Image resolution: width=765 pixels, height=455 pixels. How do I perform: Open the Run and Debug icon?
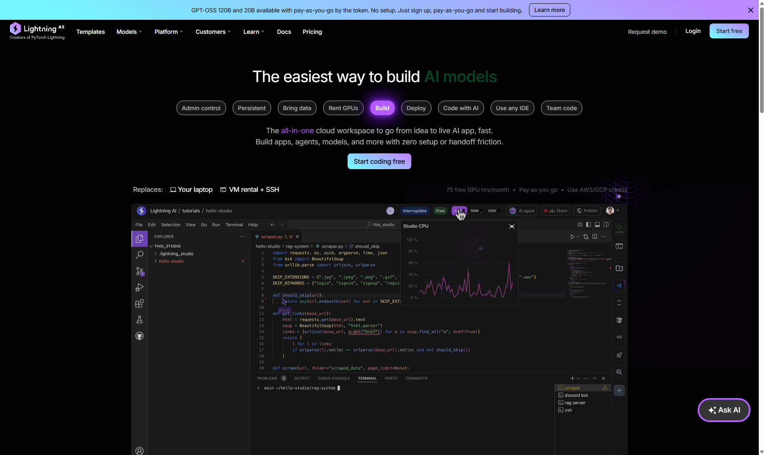tap(140, 288)
